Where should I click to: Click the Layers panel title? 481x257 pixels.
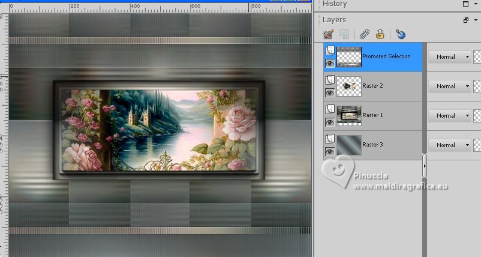tap(334, 20)
